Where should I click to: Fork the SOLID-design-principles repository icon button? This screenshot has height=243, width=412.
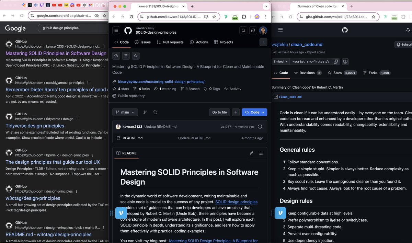[126, 56]
